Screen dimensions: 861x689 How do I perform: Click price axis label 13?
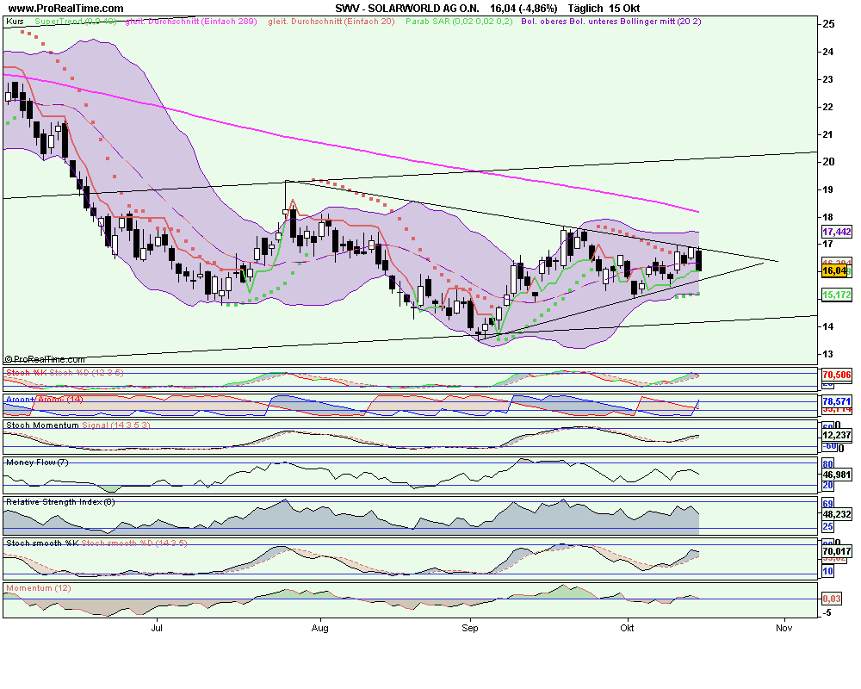coord(827,354)
